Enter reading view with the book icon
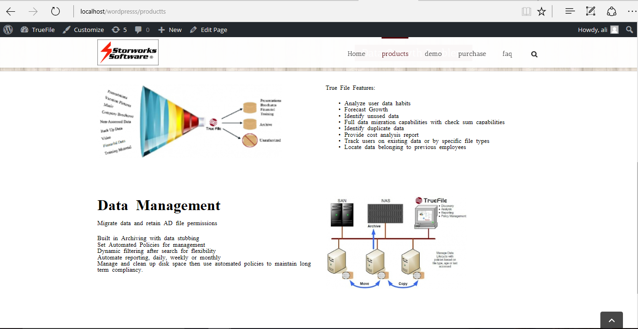 click(526, 11)
